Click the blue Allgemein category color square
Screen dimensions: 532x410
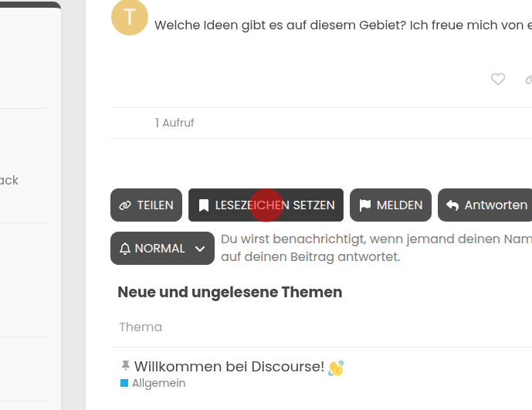coord(124,383)
